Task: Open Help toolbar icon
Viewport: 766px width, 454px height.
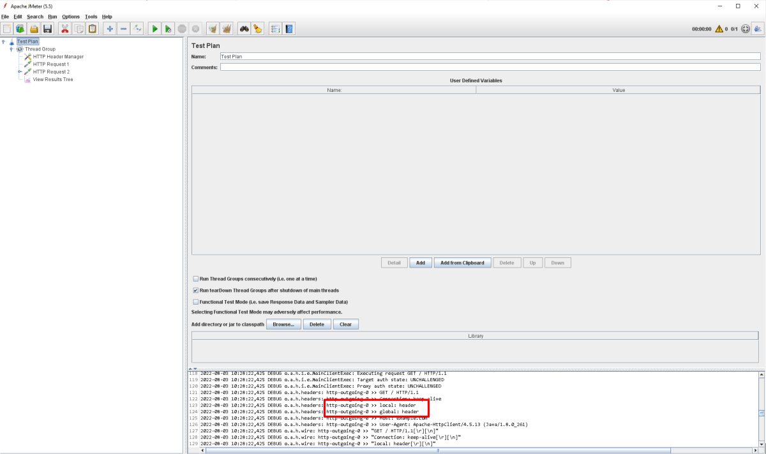Action: pos(289,29)
